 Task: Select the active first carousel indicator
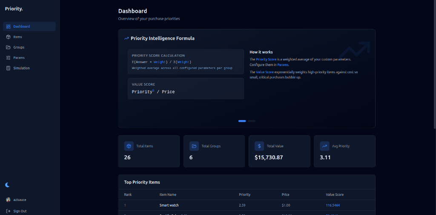pyautogui.click(x=242, y=121)
